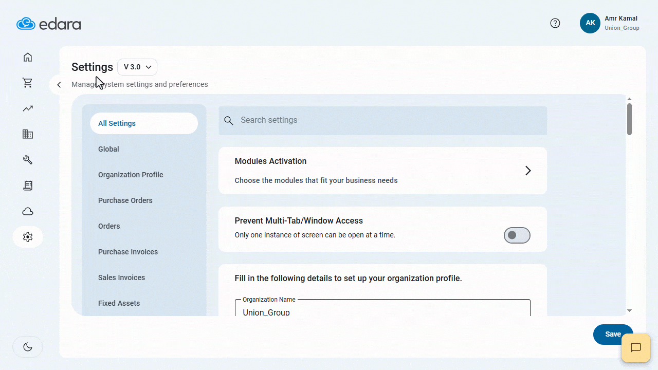
Task: Expand Modules Activation arrow
Action: click(528, 171)
